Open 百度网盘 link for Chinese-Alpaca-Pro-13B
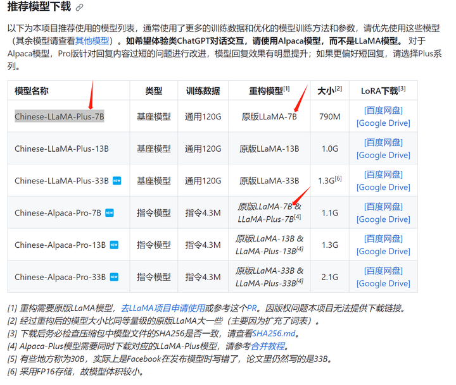 pos(383,239)
